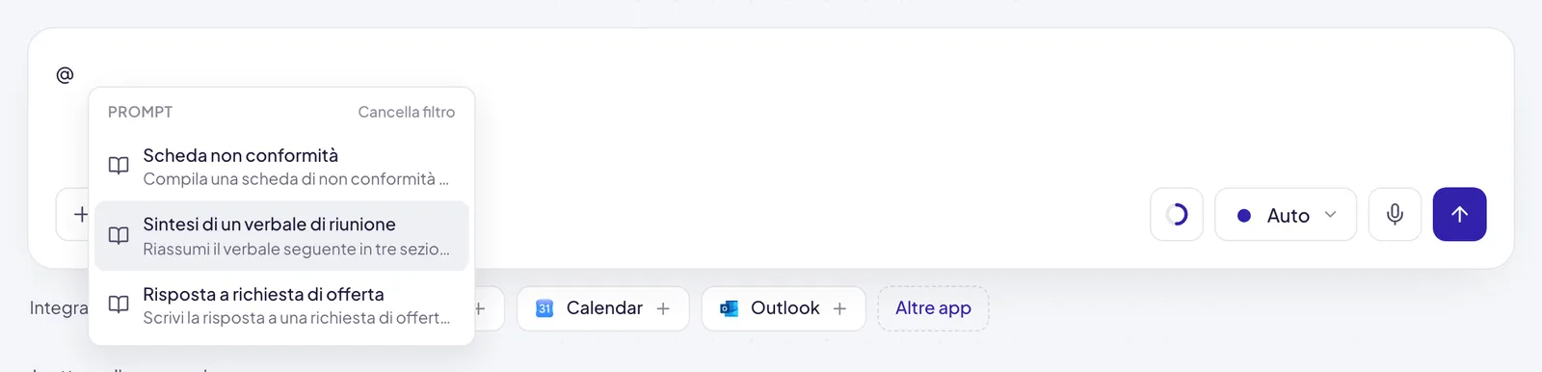Select the Scheda non conformità prompt

pyautogui.click(x=281, y=166)
